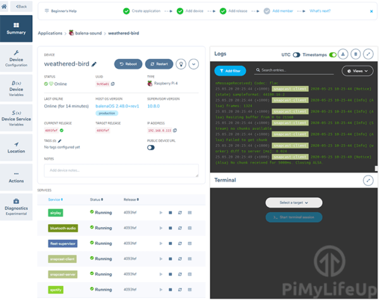Restart the spotify service
Viewport: 379px width, 301px height.
pyautogui.click(x=180, y=289)
